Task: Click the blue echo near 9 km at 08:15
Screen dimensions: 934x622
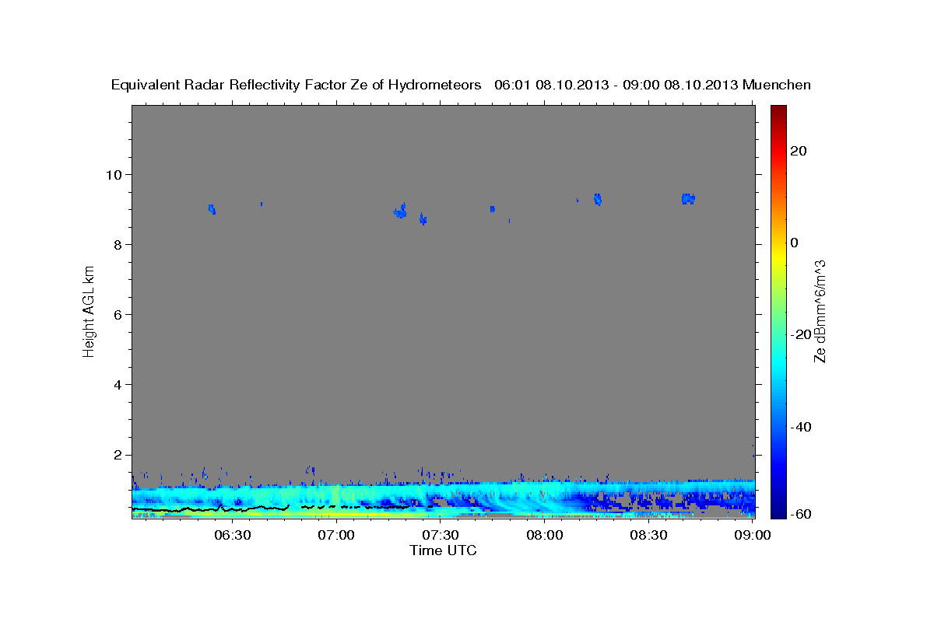Action: click(598, 199)
